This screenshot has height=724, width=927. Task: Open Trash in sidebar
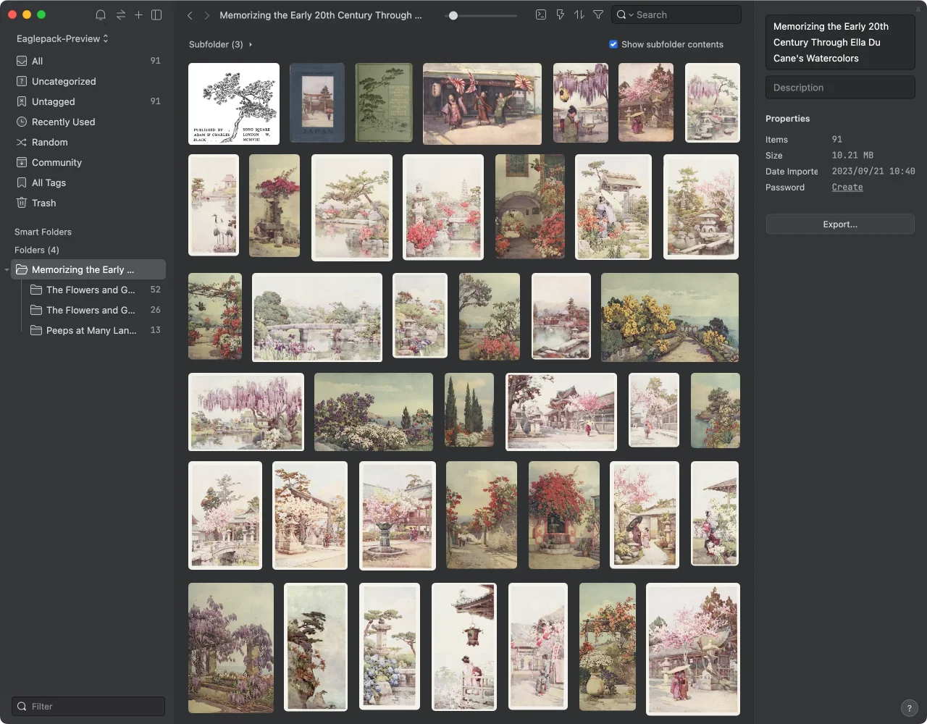pyautogui.click(x=88, y=203)
